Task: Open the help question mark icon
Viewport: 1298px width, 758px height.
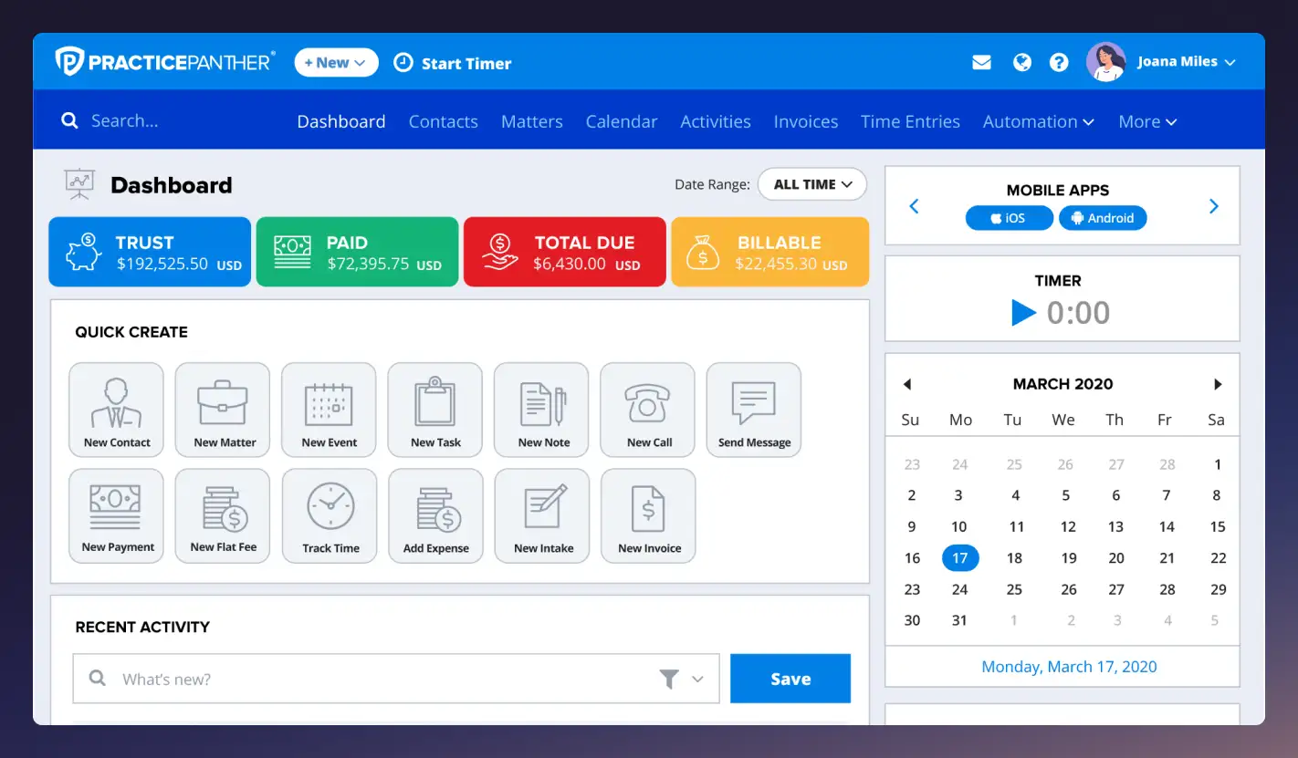Action: click(1059, 61)
